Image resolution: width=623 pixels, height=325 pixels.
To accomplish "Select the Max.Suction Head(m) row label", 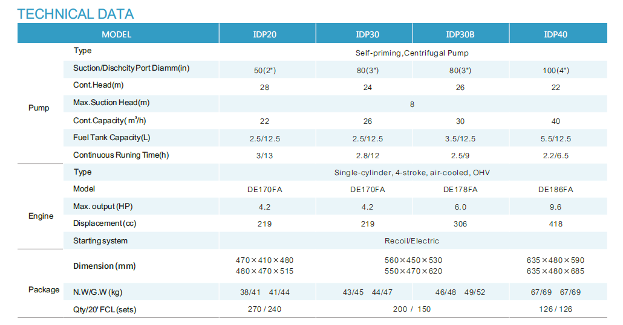I will coord(111,103).
